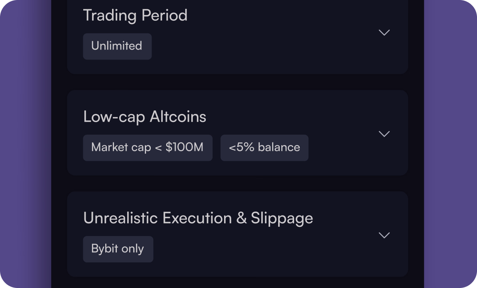Expand Unrealistic Execution & Slippage chevron
Image resolution: width=477 pixels, height=288 pixels.
(384, 235)
